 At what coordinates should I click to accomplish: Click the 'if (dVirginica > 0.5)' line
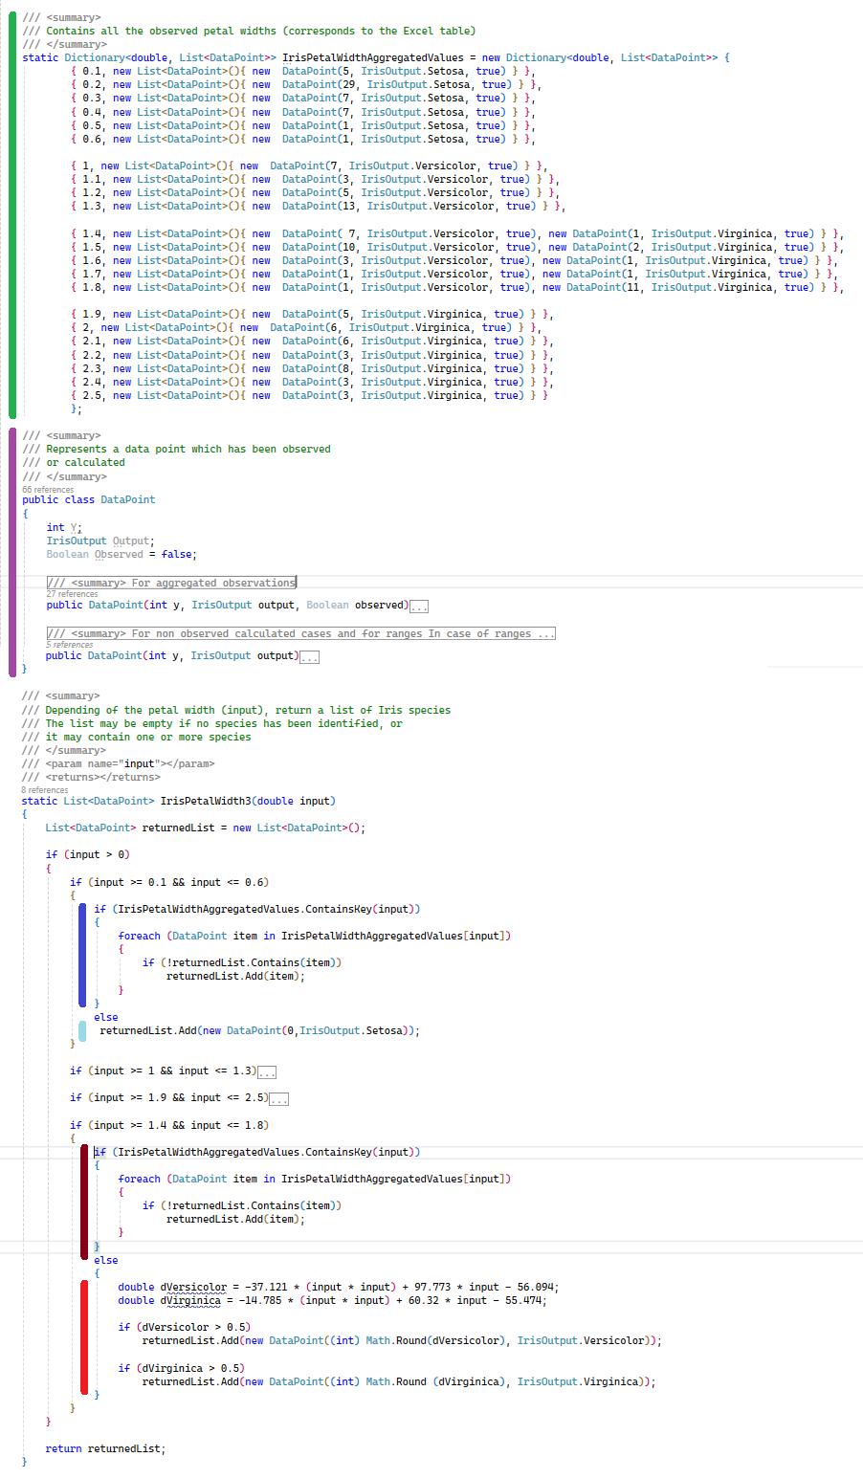click(181, 1368)
